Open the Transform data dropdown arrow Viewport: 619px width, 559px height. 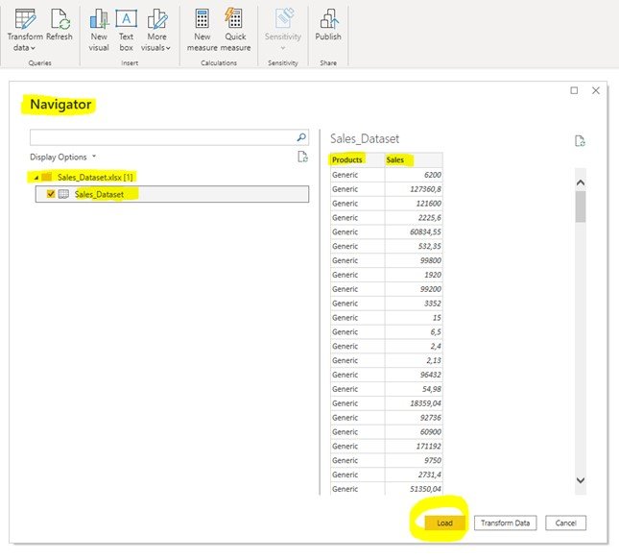33,48
